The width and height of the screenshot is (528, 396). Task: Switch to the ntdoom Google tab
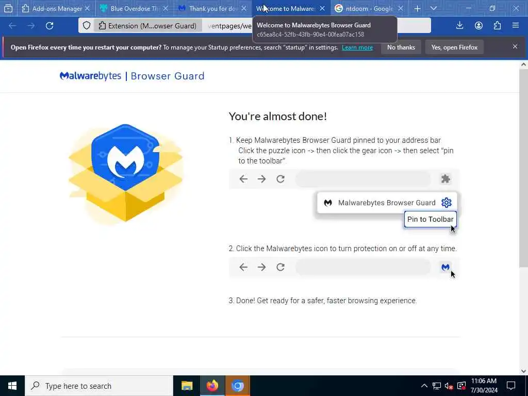pyautogui.click(x=369, y=8)
